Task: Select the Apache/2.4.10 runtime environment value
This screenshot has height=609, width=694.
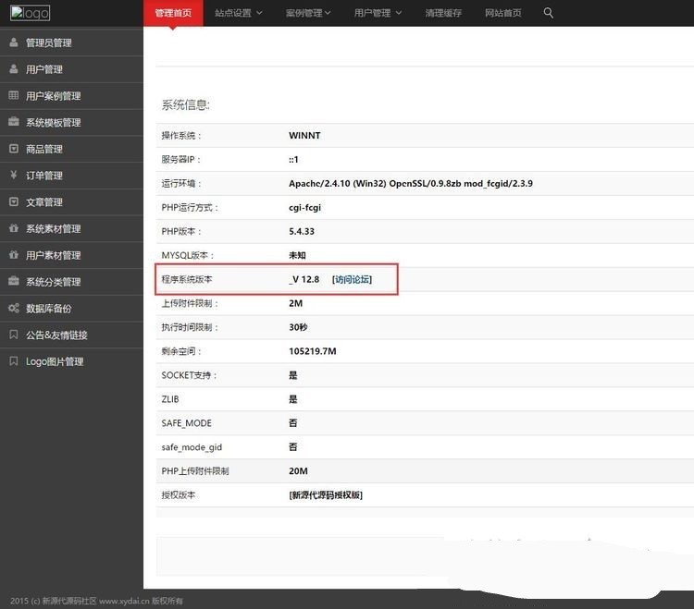Action: point(411,183)
